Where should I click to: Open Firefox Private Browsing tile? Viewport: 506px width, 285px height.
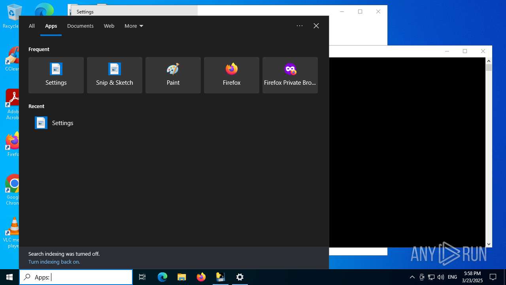point(290,75)
